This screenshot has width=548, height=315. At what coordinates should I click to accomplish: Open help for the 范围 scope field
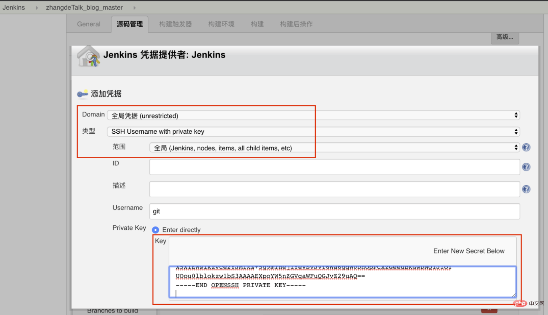526,147
